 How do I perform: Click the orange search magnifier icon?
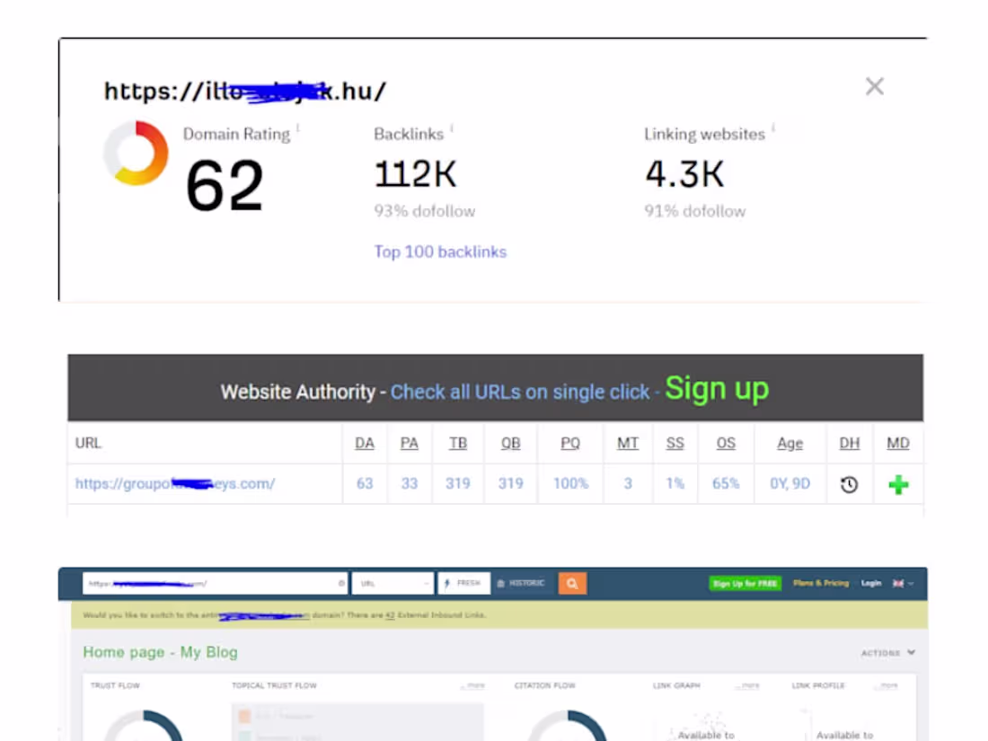tap(572, 583)
